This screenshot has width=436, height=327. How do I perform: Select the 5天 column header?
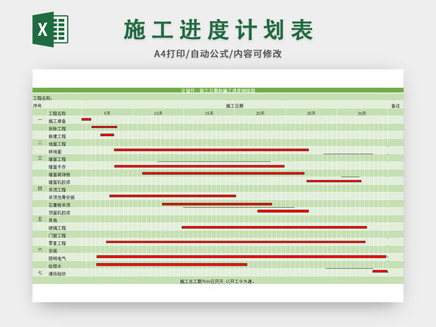[108, 114]
